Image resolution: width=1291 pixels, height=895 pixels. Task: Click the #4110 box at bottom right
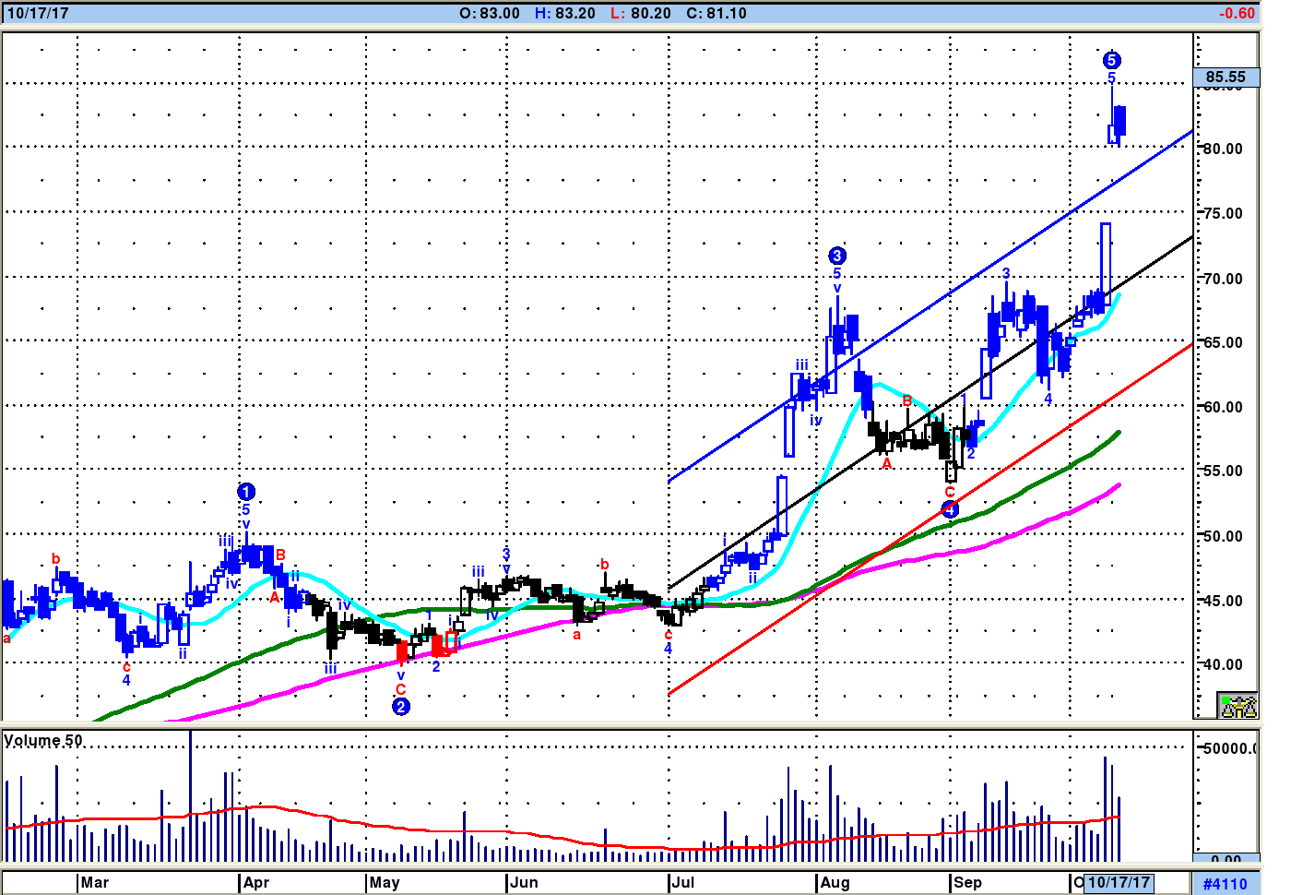1225,883
